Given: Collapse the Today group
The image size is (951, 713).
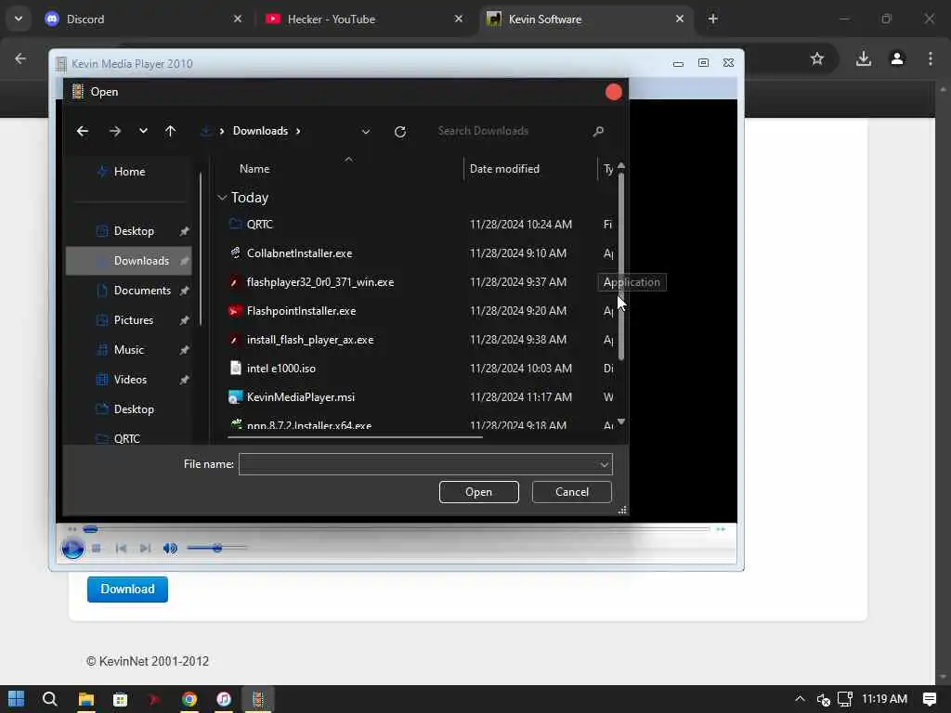Looking at the screenshot, I should pos(223,198).
